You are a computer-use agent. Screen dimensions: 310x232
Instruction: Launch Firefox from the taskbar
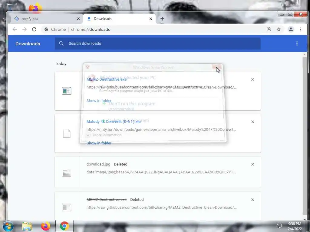coord(46,226)
